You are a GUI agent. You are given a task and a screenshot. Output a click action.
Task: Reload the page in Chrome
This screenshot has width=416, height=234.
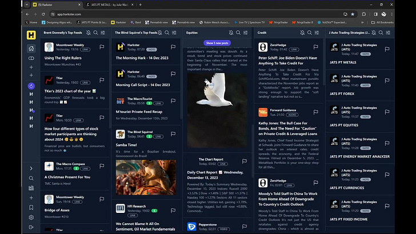pos(43,14)
